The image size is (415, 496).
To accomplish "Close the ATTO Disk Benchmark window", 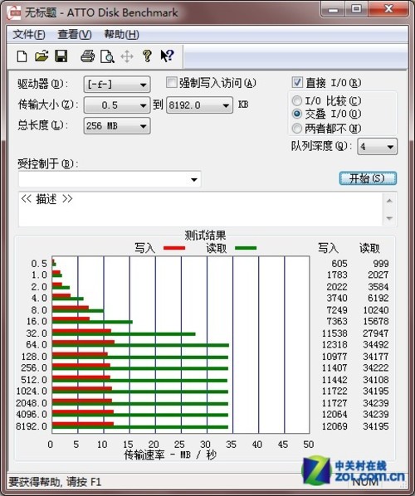I will click(388, 9).
